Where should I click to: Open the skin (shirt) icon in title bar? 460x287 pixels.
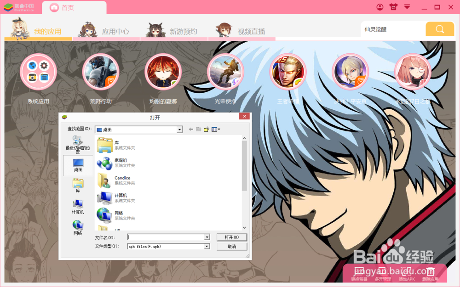[393, 7]
